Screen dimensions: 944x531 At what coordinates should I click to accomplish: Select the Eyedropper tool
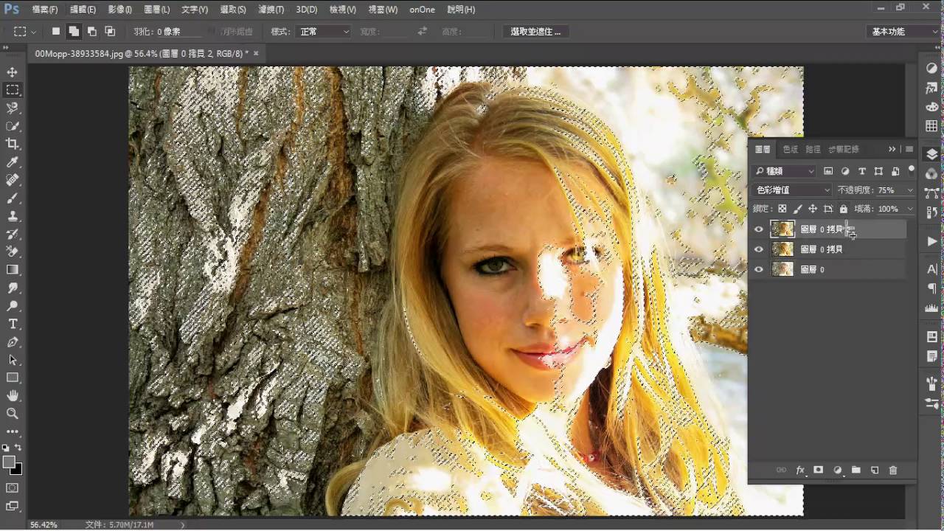click(13, 162)
